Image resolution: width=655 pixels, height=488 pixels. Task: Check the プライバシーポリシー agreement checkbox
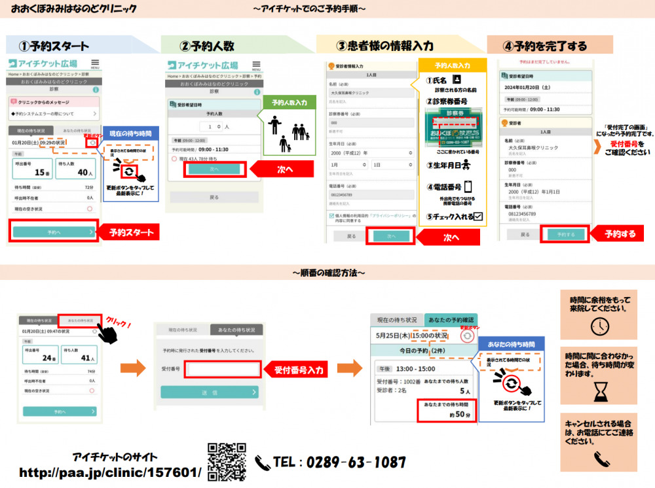click(331, 216)
